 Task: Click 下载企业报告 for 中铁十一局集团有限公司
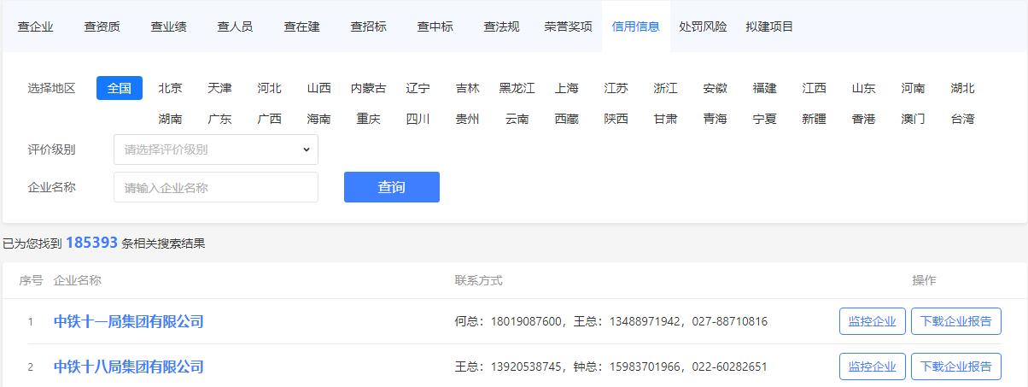tap(956, 321)
